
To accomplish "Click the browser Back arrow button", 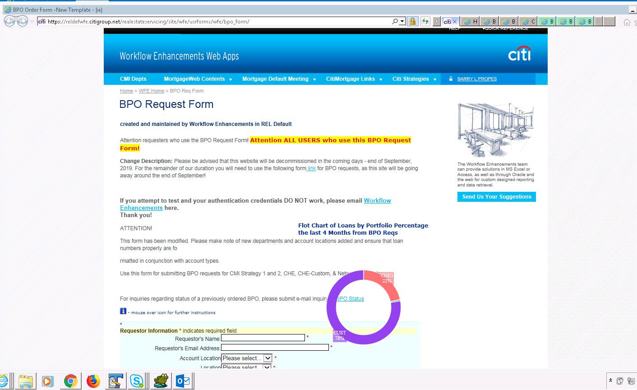I will [9, 21].
